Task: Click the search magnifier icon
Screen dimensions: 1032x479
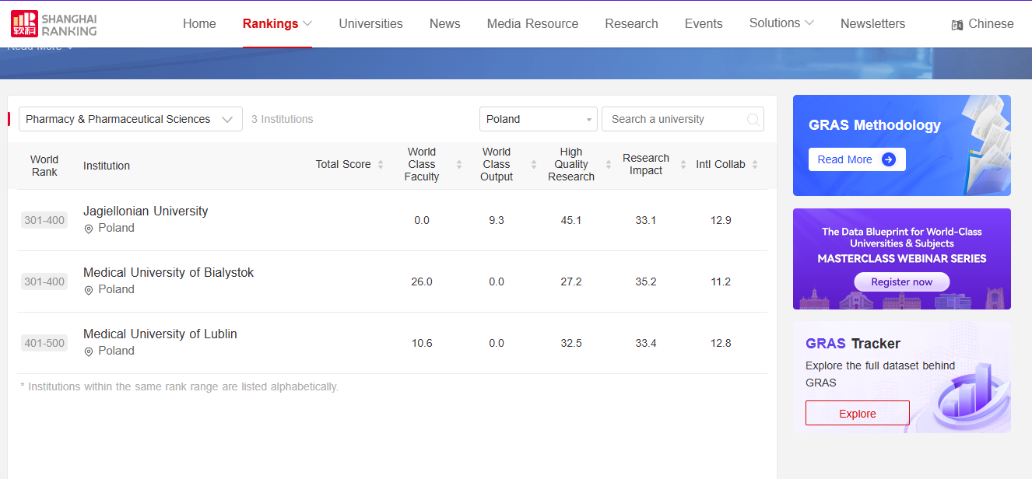Action: click(x=753, y=120)
